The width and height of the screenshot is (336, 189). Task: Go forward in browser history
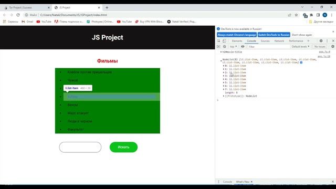11,15
